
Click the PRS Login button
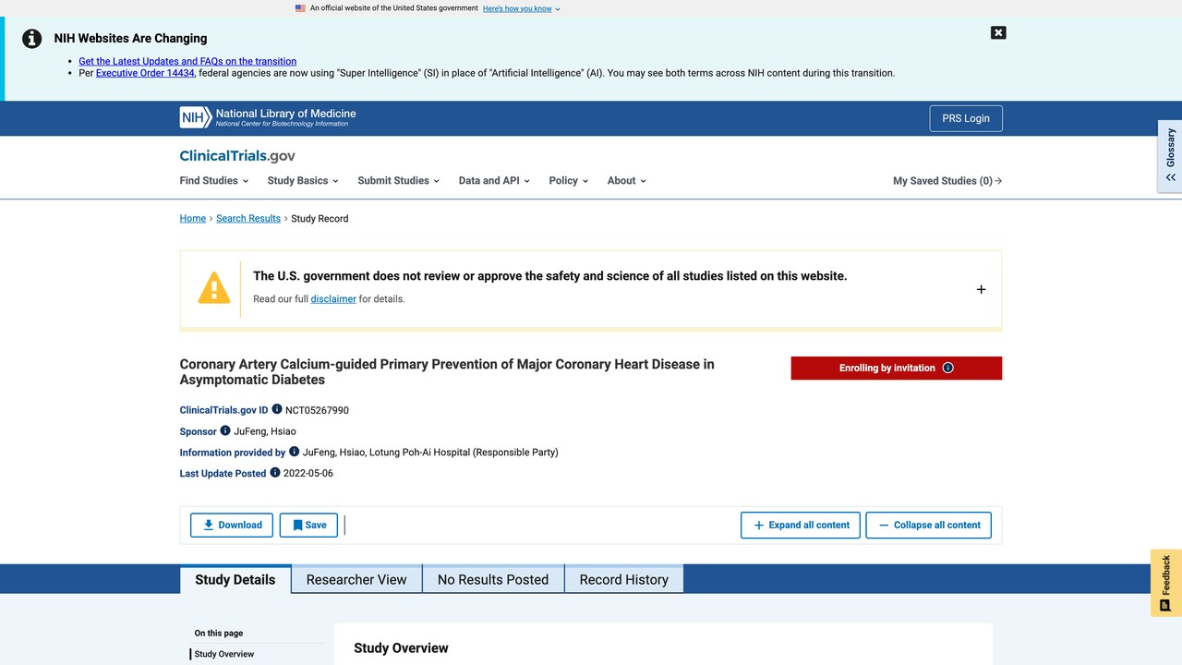966,118
